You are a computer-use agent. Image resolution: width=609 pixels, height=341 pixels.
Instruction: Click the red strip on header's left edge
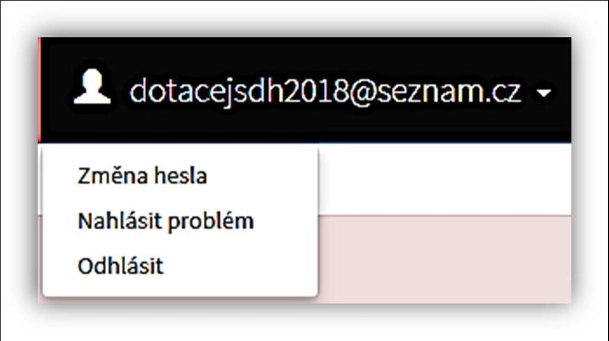39,90
